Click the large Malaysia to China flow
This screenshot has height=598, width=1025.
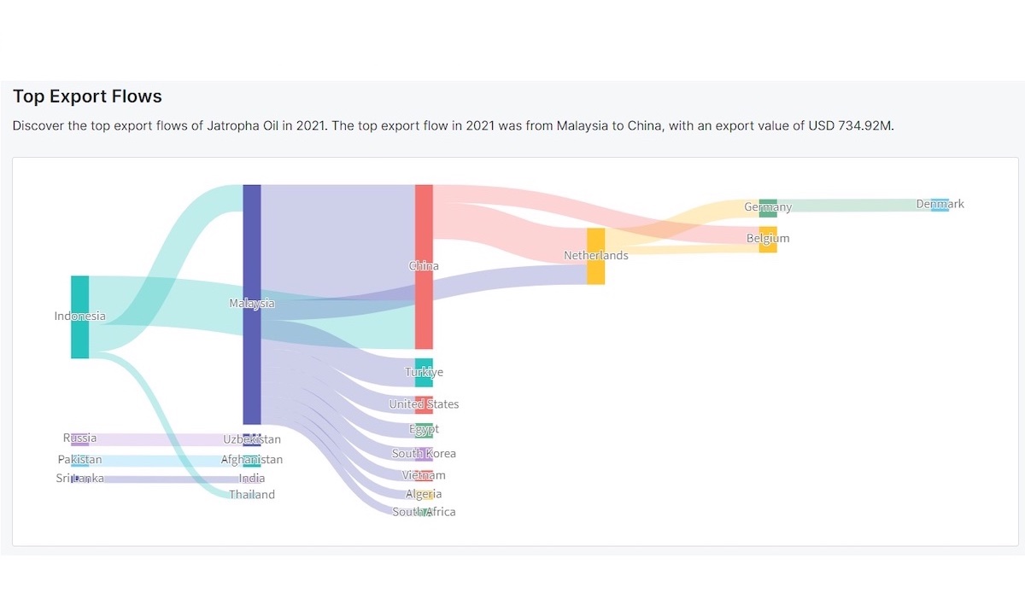337,239
